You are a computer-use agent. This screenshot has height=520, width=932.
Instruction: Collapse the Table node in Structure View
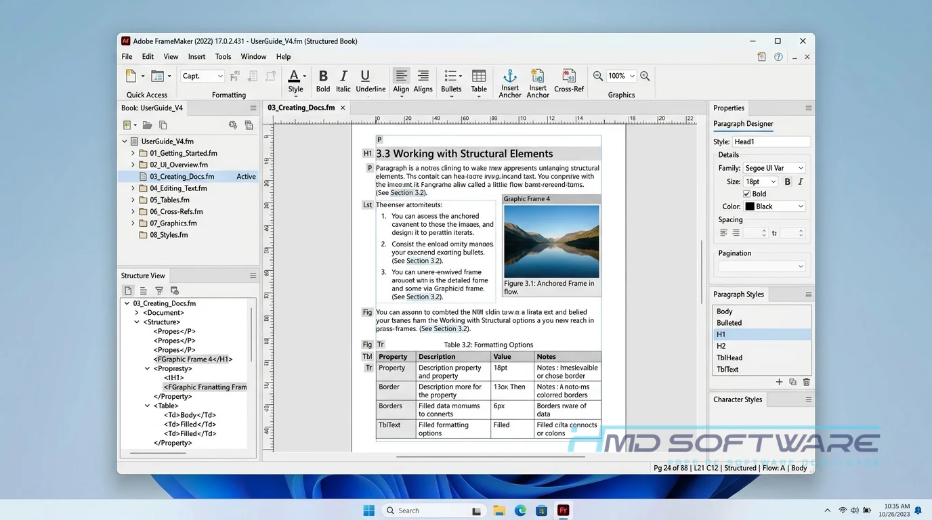coord(147,406)
